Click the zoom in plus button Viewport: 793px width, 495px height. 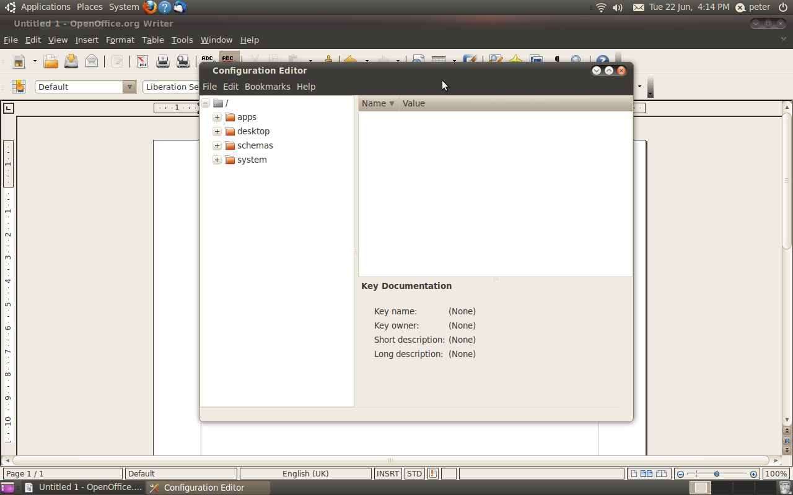753,474
